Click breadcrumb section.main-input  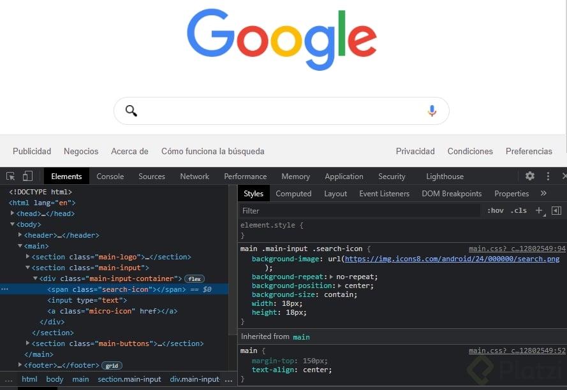pyautogui.click(x=129, y=379)
